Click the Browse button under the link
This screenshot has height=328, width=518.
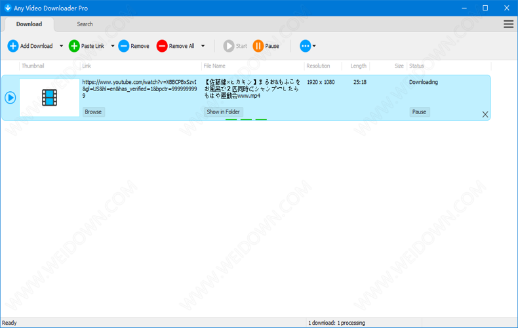[x=93, y=112]
